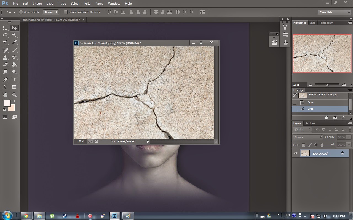Open the Opacity value dropdown arrow

coord(349,137)
